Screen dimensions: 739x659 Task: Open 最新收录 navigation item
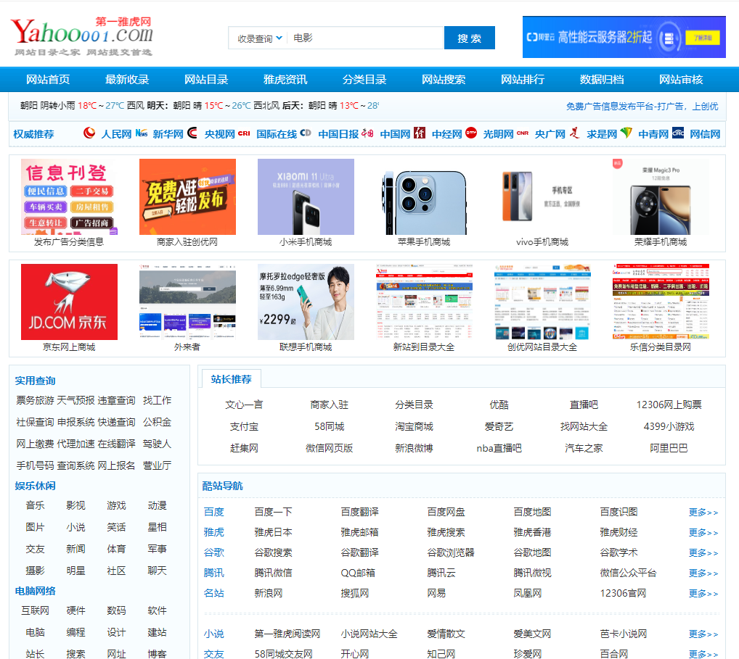click(x=127, y=80)
